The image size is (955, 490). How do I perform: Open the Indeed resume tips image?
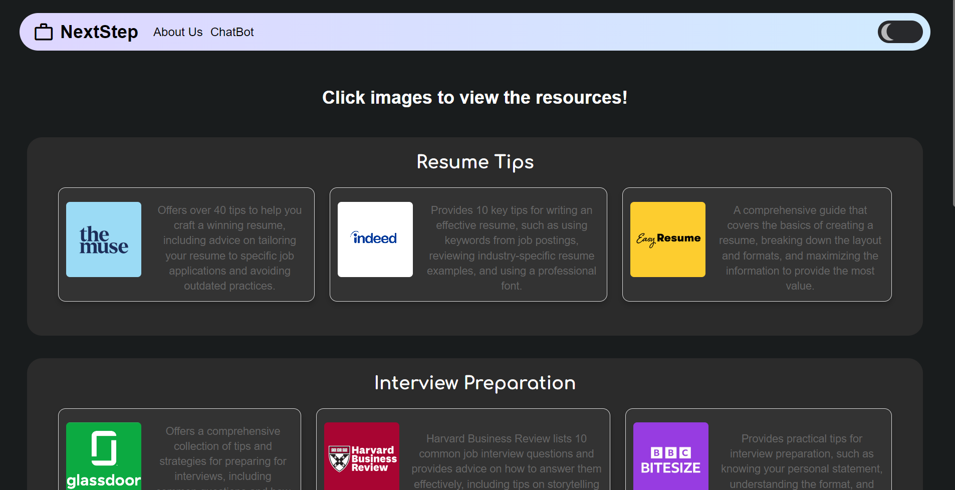click(375, 239)
